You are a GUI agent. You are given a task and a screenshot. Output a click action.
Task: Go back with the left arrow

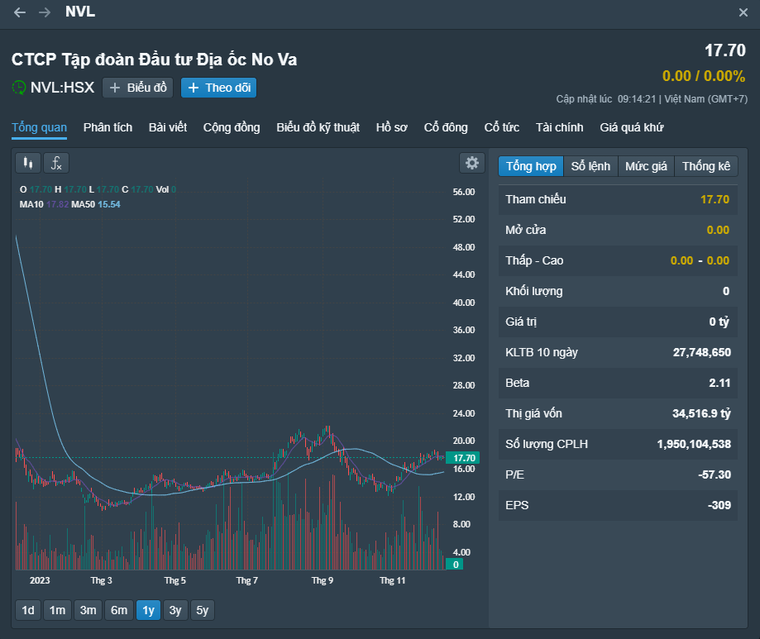point(20,12)
